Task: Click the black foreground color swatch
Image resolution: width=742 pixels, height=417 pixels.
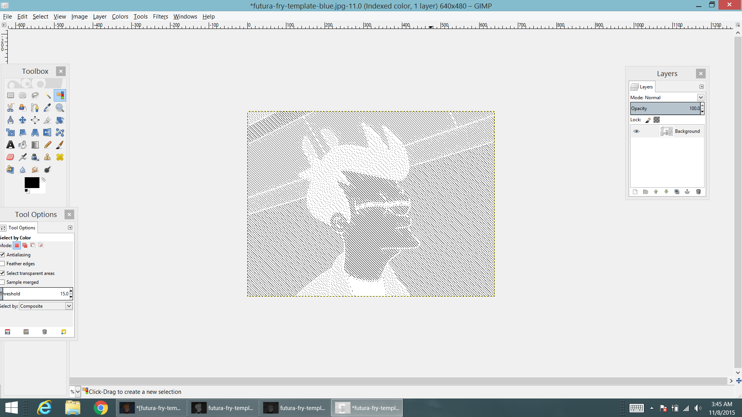Action: tap(32, 182)
